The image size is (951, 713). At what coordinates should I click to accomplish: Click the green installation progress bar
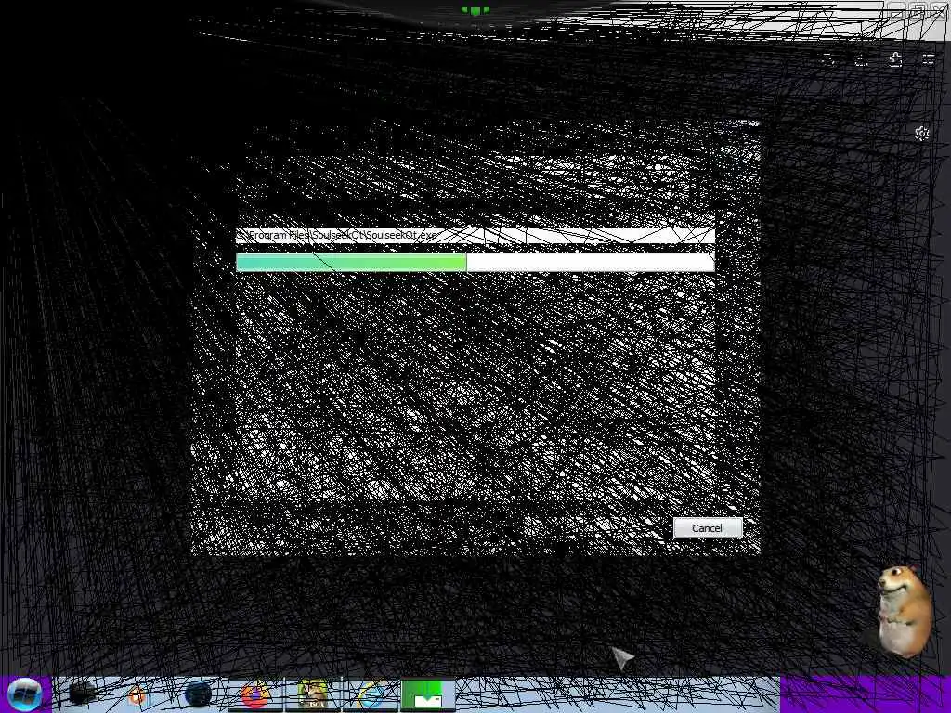pos(475,262)
